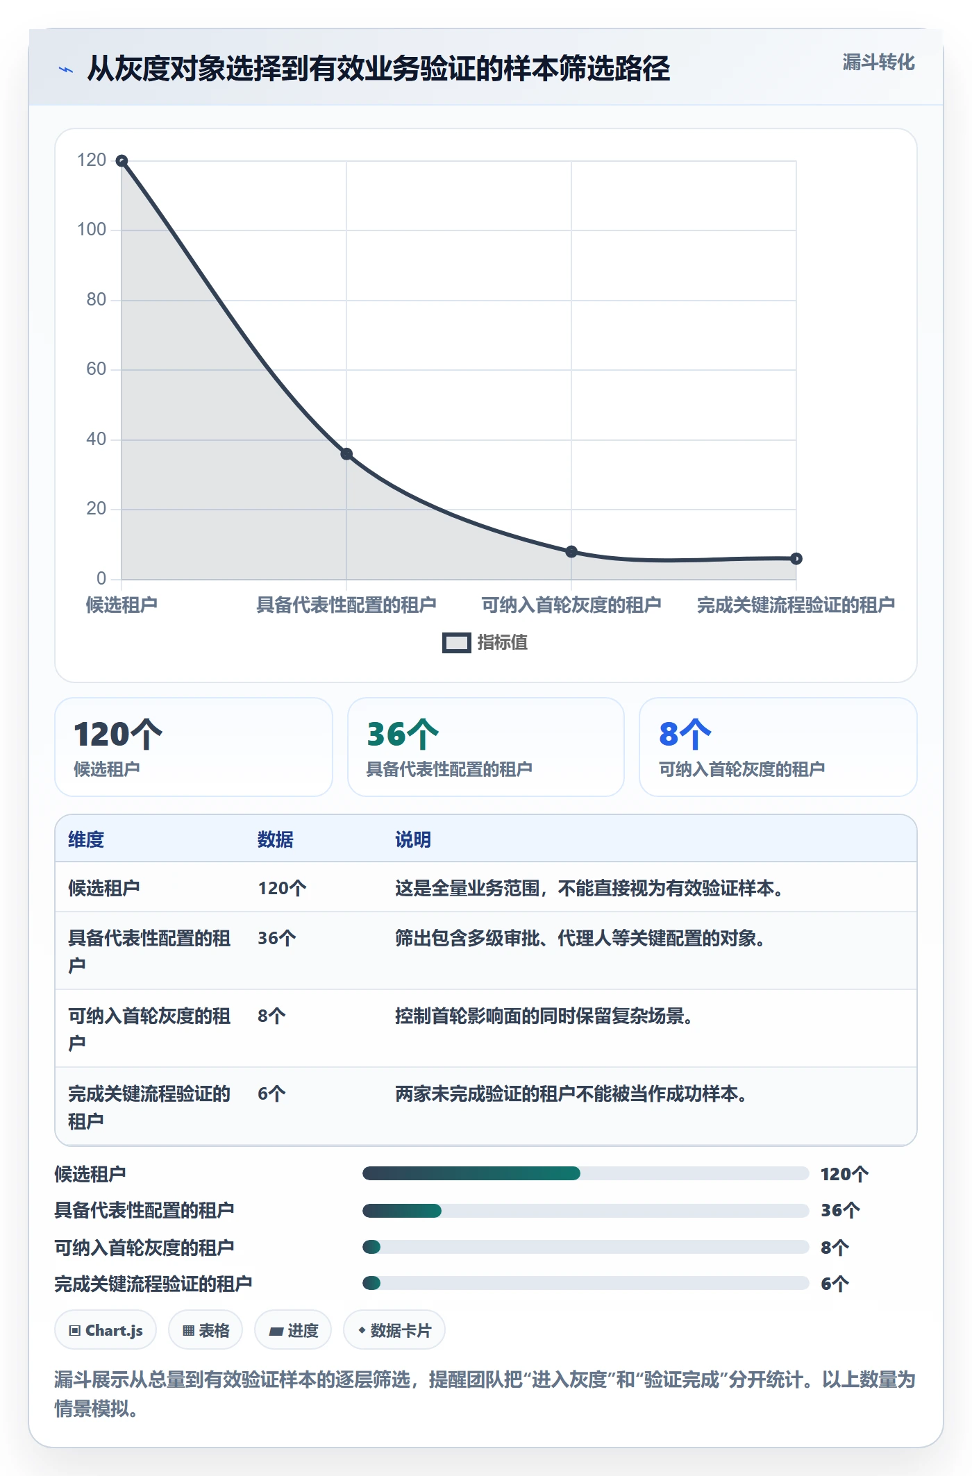Click the 漏斗转化 label in header

(878, 62)
